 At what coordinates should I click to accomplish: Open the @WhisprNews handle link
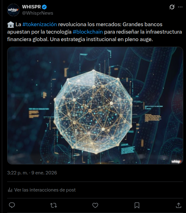(x=38, y=13)
